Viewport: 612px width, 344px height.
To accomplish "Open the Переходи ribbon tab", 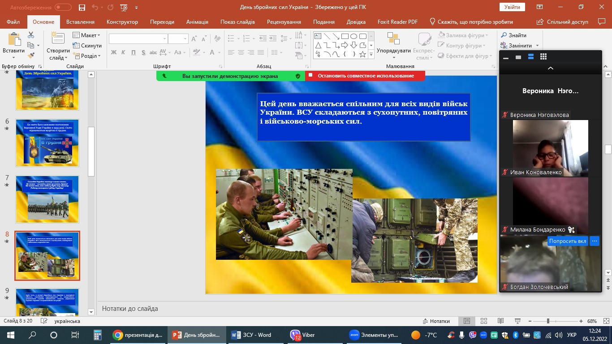I will pyautogui.click(x=162, y=22).
